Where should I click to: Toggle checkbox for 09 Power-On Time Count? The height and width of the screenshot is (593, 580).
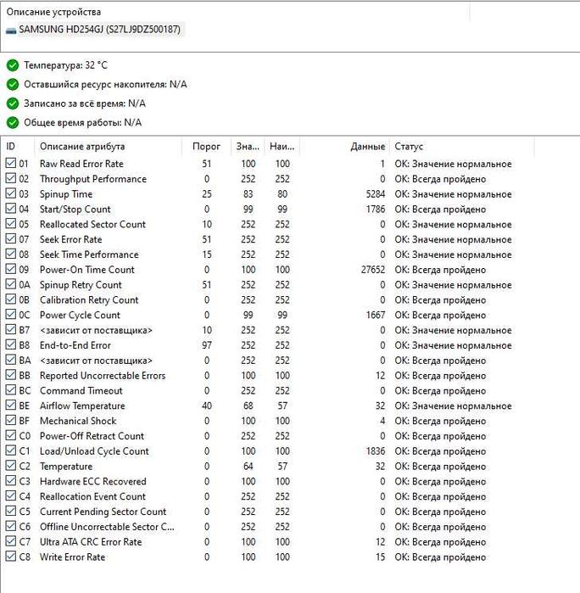11,269
